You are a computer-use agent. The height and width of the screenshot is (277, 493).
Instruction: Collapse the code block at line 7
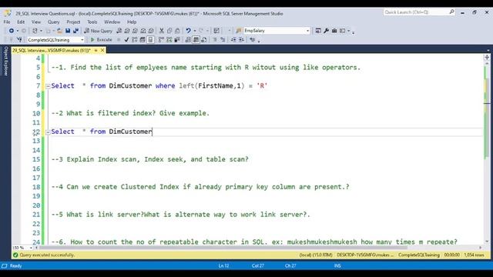[x=48, y=86]
